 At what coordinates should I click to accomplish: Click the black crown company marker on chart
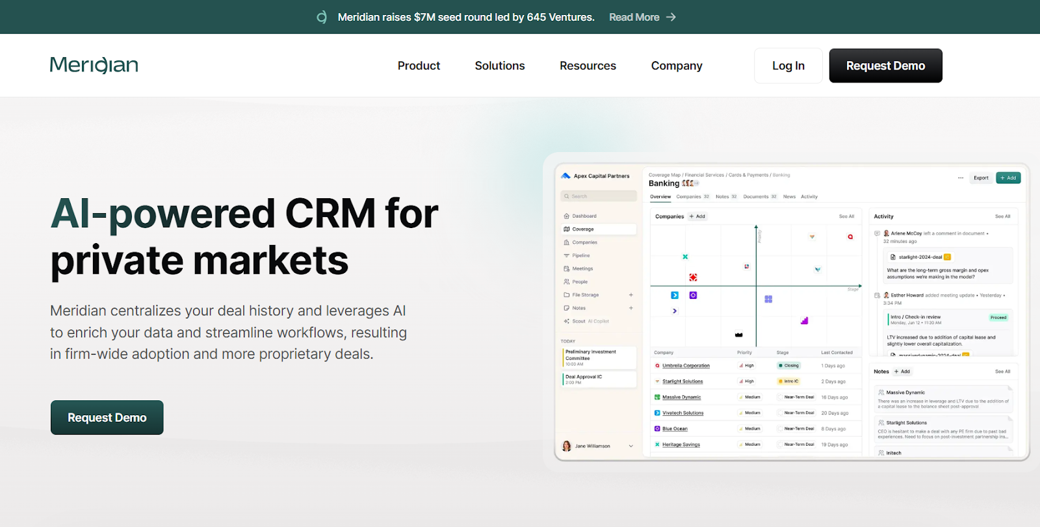click(738, 335)
